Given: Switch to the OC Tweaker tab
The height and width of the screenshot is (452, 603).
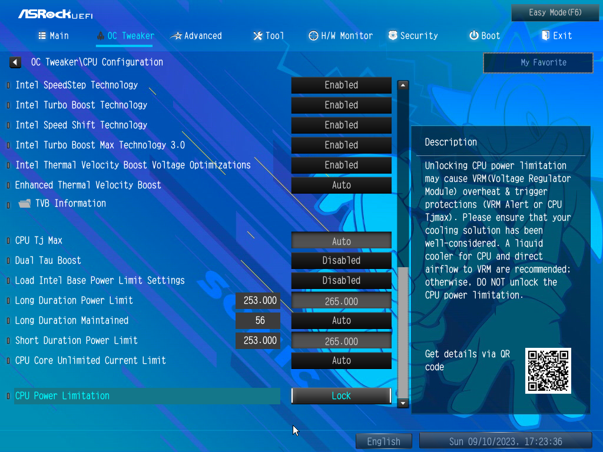Looking at the screenshot, I should [125, 36].
